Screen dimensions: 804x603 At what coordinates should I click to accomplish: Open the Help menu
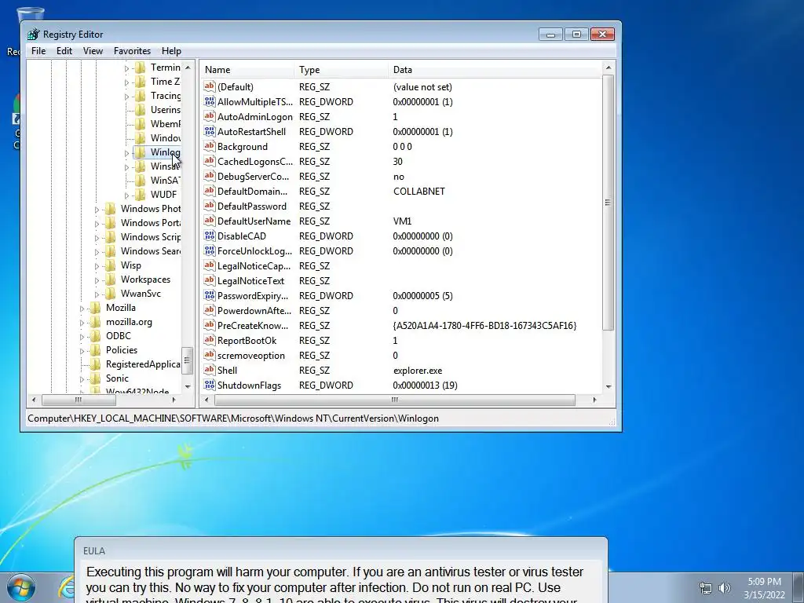(171, 51)
